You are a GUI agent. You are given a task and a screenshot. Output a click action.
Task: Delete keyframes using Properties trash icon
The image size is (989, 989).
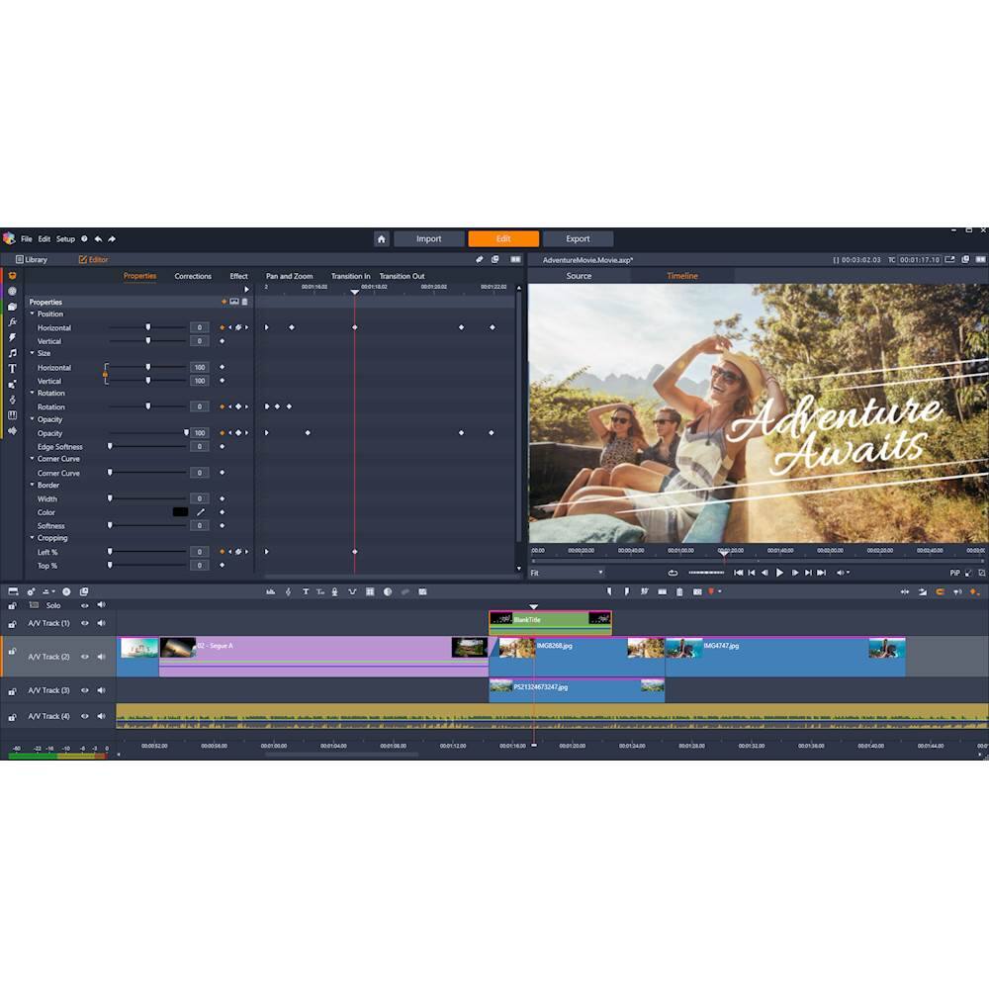(245, 302)
